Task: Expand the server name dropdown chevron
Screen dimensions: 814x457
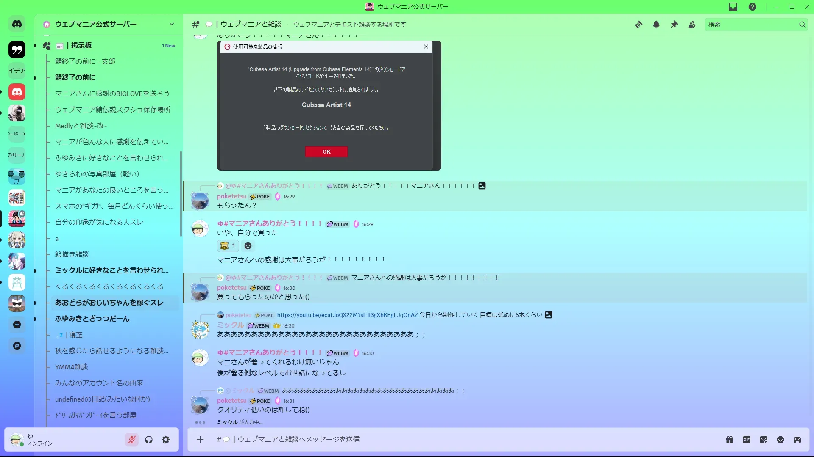Action: tap(172, 24)
